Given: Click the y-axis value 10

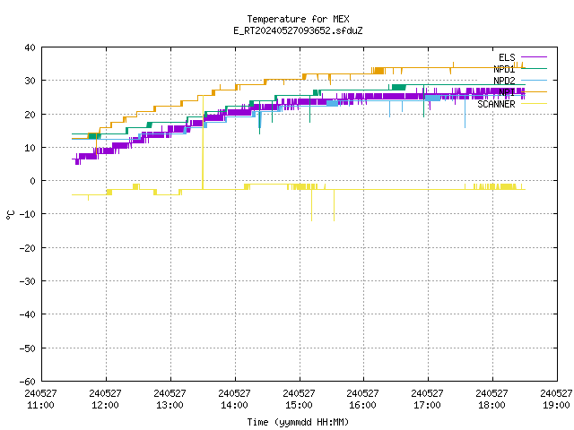Looking at the screenshot, I should point(30,148).
